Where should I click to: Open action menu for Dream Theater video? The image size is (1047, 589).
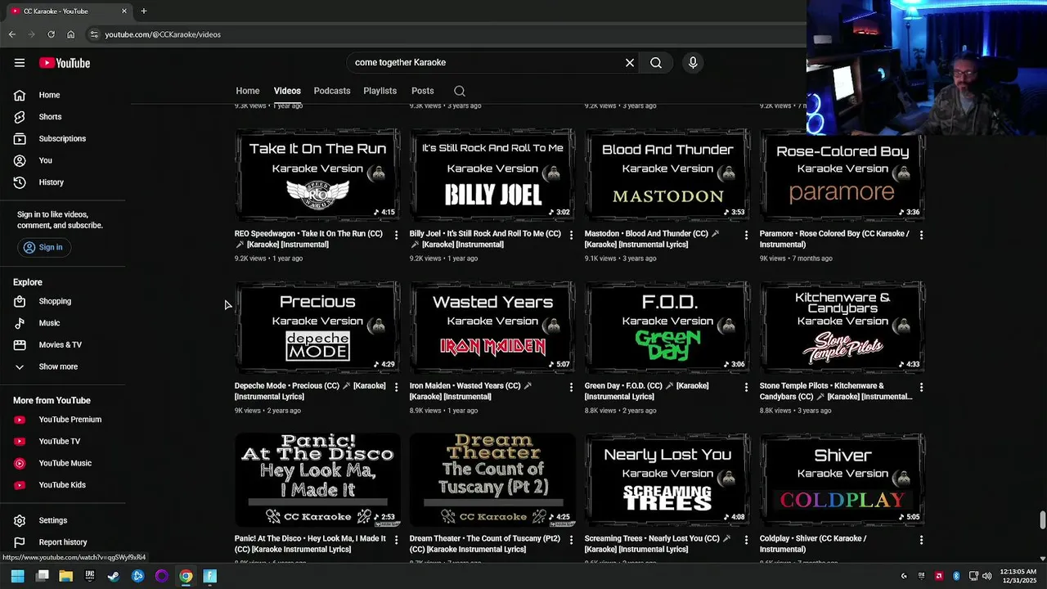click(x=571, y=540)
